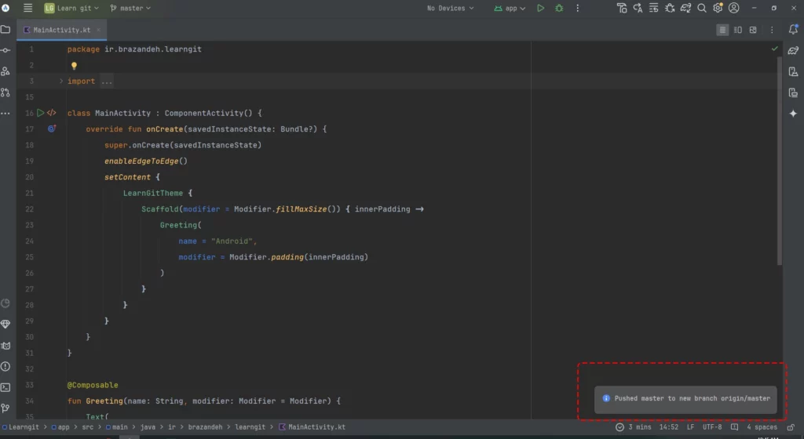Open more run actions vertical dots
Screen dimensions: 804x439
pos(577,8)
